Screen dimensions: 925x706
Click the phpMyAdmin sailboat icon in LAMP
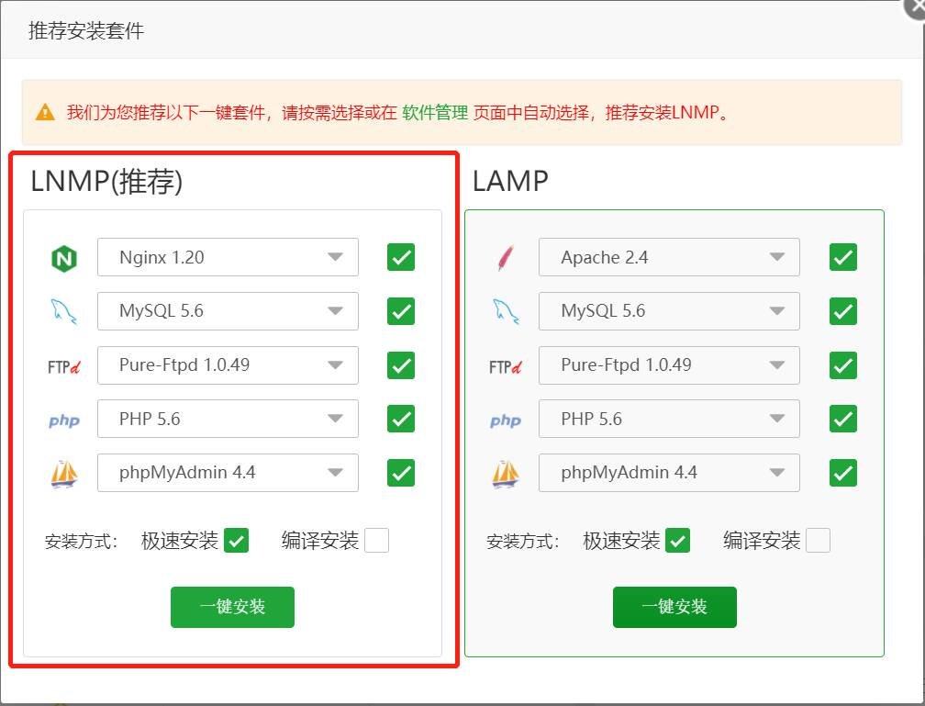tap(506, 474)
